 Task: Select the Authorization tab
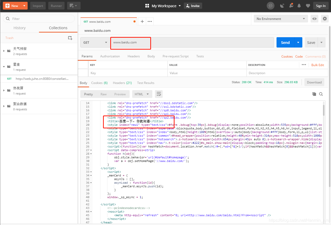110,56
